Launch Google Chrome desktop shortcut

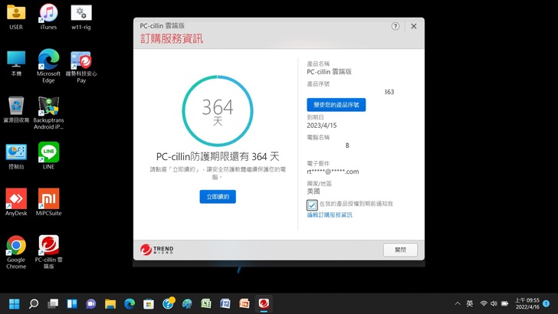point(16,252)
